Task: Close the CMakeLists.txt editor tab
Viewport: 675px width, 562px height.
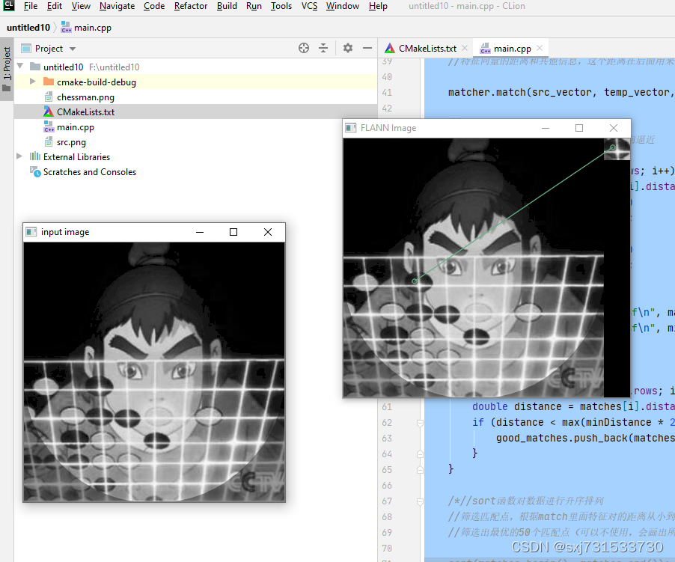Action: (x=465, y=48)
